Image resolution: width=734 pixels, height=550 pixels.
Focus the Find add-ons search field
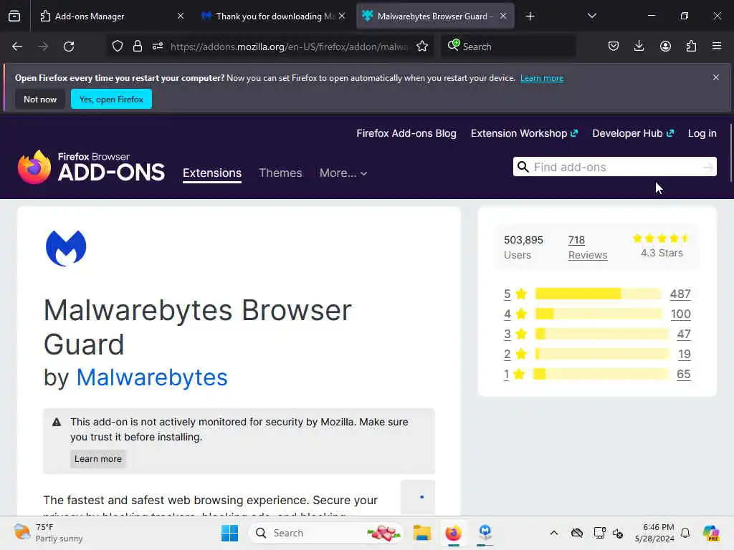[614, 167]
